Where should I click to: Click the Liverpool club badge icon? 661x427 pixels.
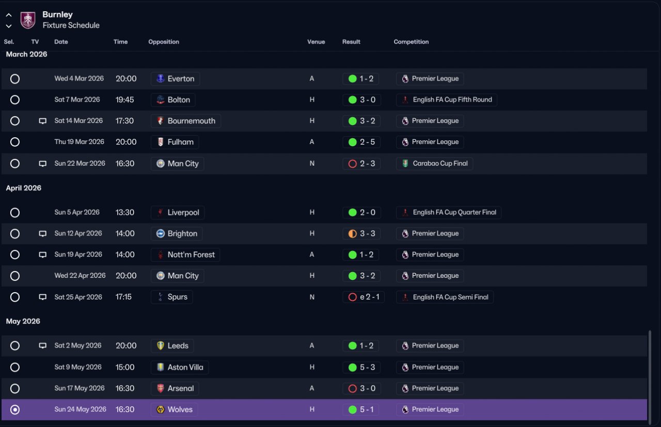(x=161, y=213)
